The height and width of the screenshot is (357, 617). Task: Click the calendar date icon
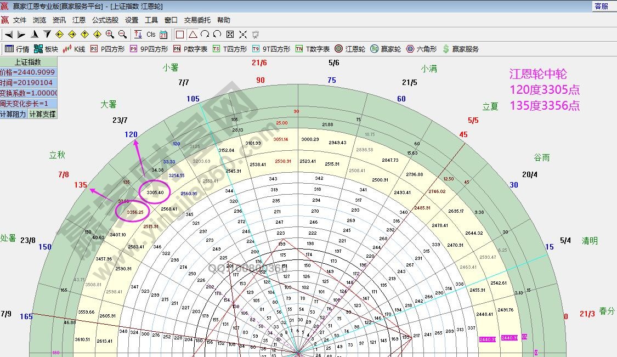[x=164, y=34]
